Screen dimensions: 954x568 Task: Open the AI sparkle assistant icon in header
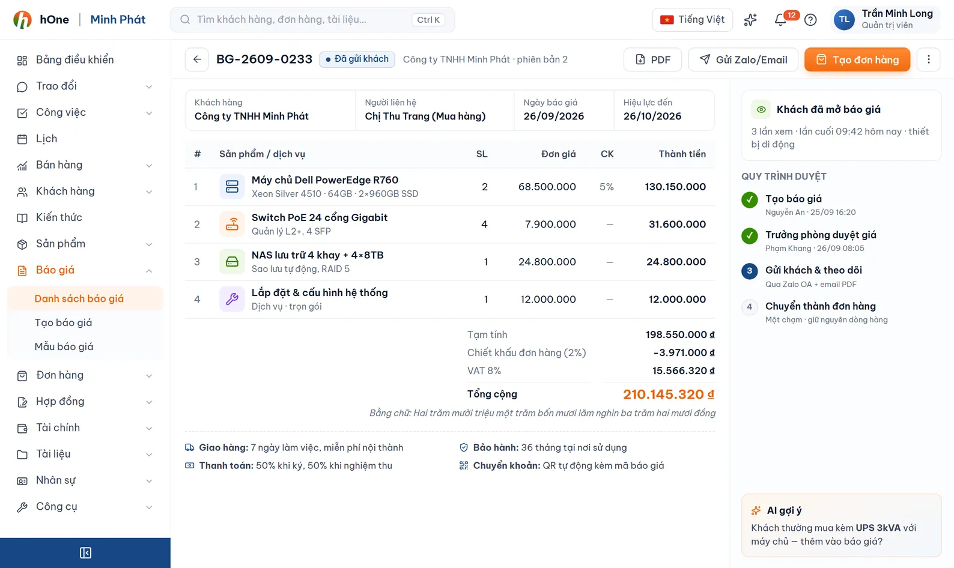(x=750, y=20)
